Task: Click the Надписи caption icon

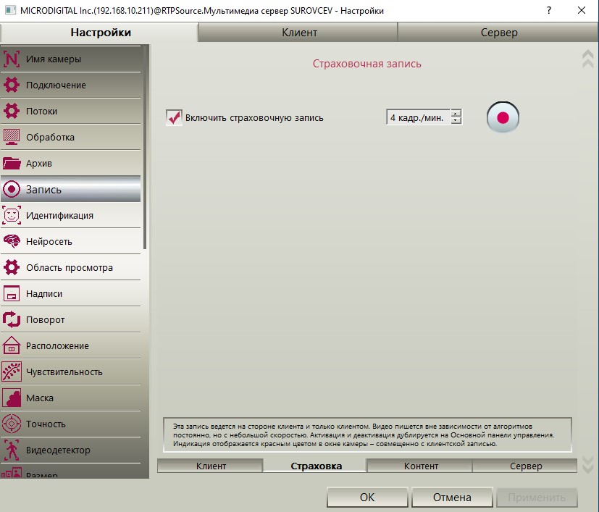Action: (x=12, y=293)
